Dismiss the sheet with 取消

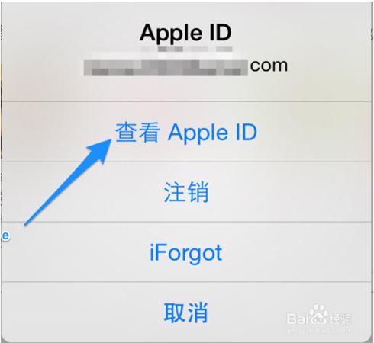click(x=186, y=312)
